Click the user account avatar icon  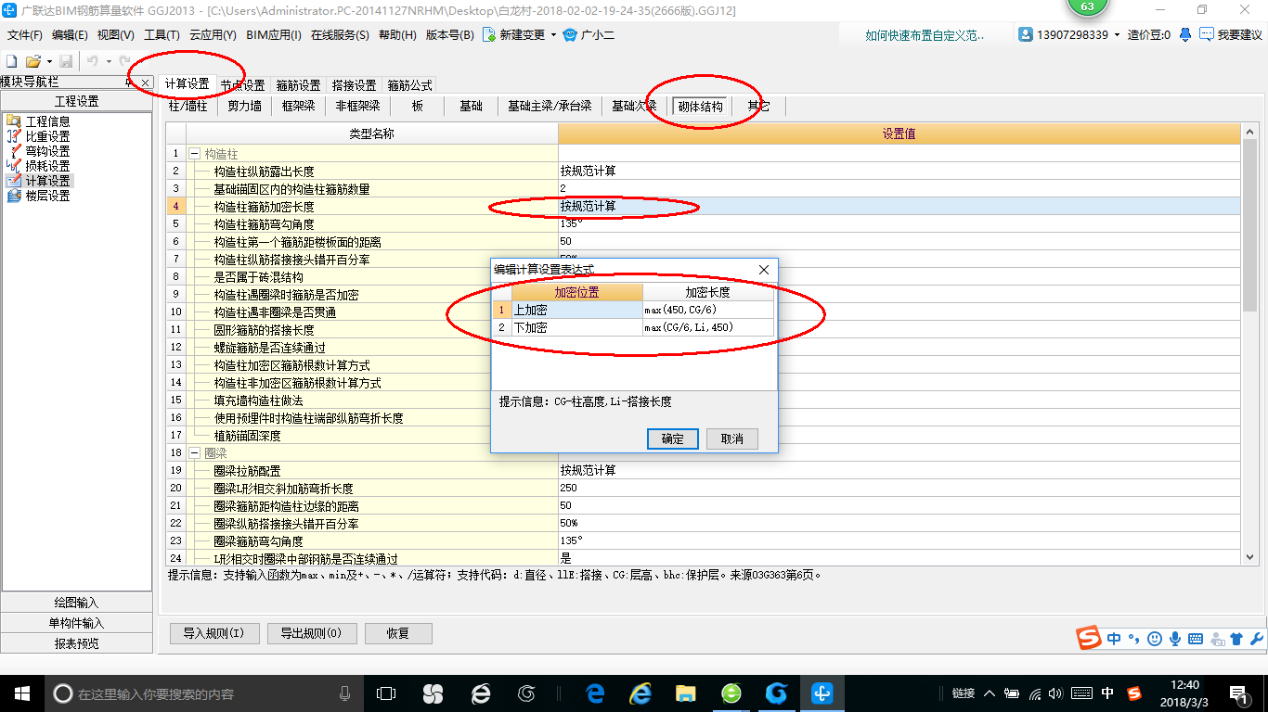point(1026,34)
